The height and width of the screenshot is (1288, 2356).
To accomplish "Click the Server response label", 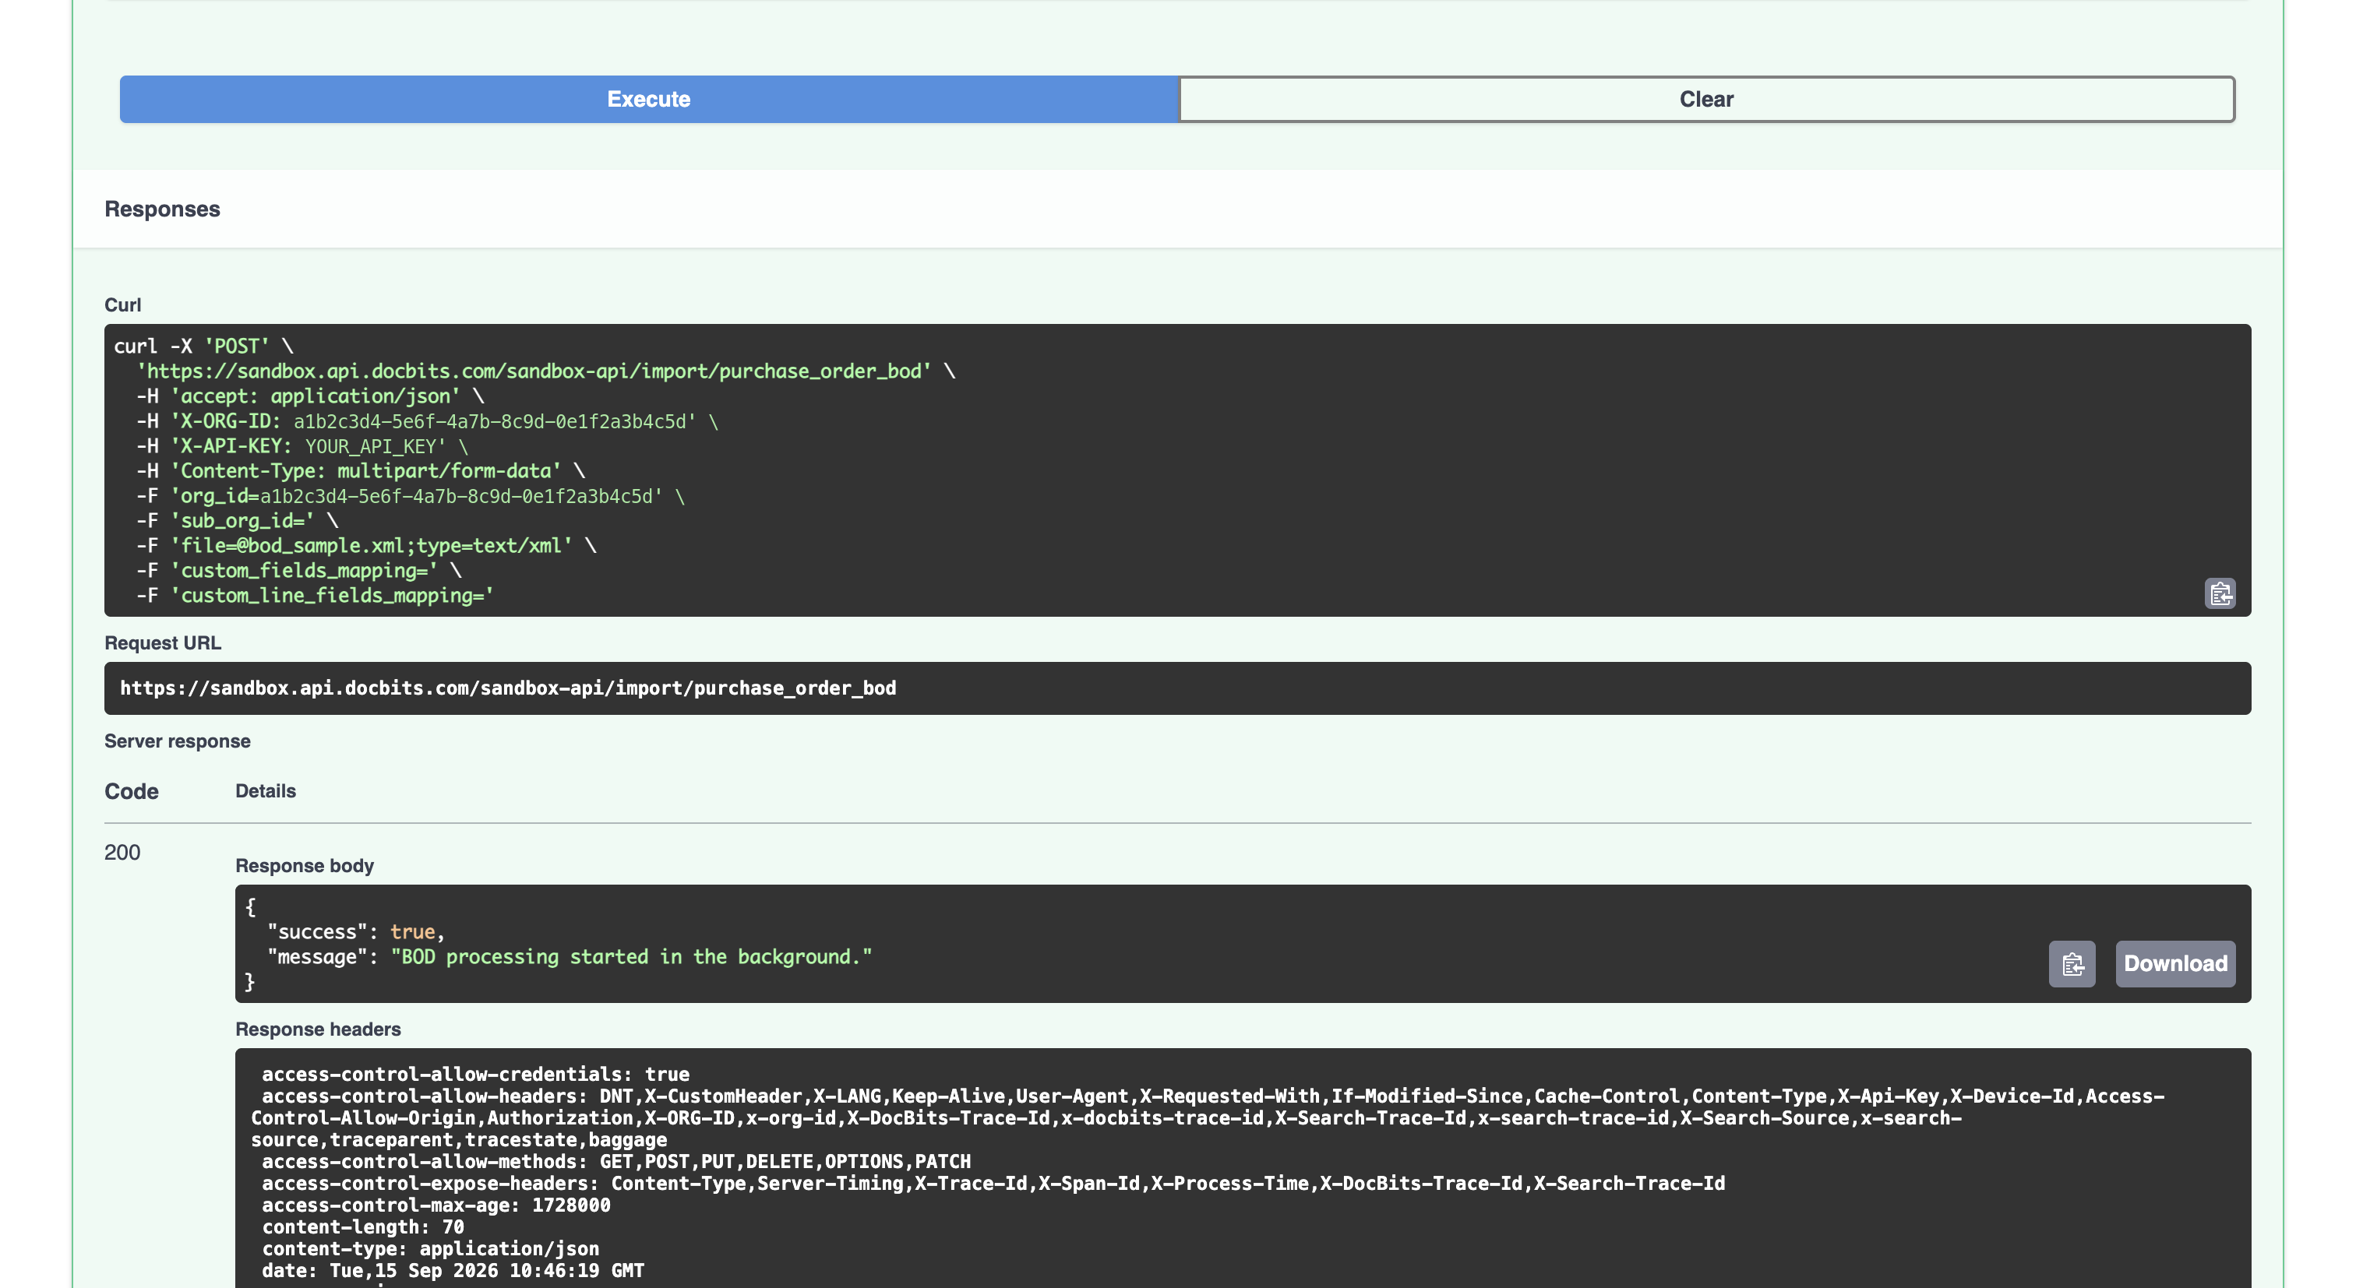I will 178,741.
